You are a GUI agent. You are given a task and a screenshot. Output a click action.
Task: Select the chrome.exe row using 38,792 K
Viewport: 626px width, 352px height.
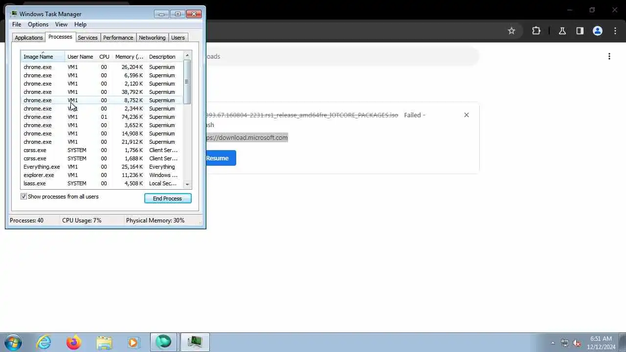click(102, 92)
